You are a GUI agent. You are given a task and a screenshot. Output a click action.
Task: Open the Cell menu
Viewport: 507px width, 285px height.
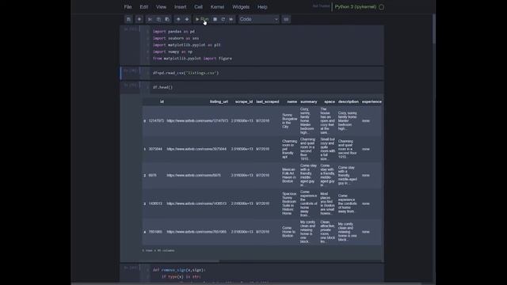tap(198, 7)
